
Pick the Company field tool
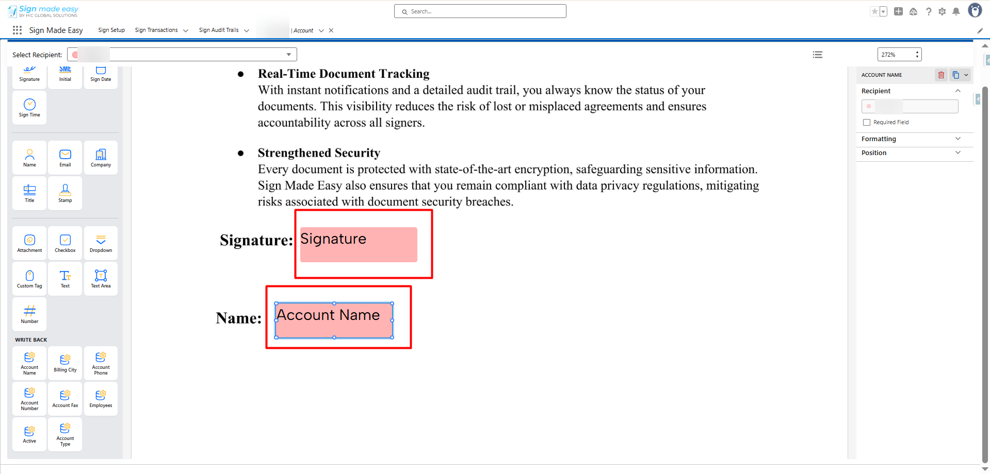coord(101,158)
